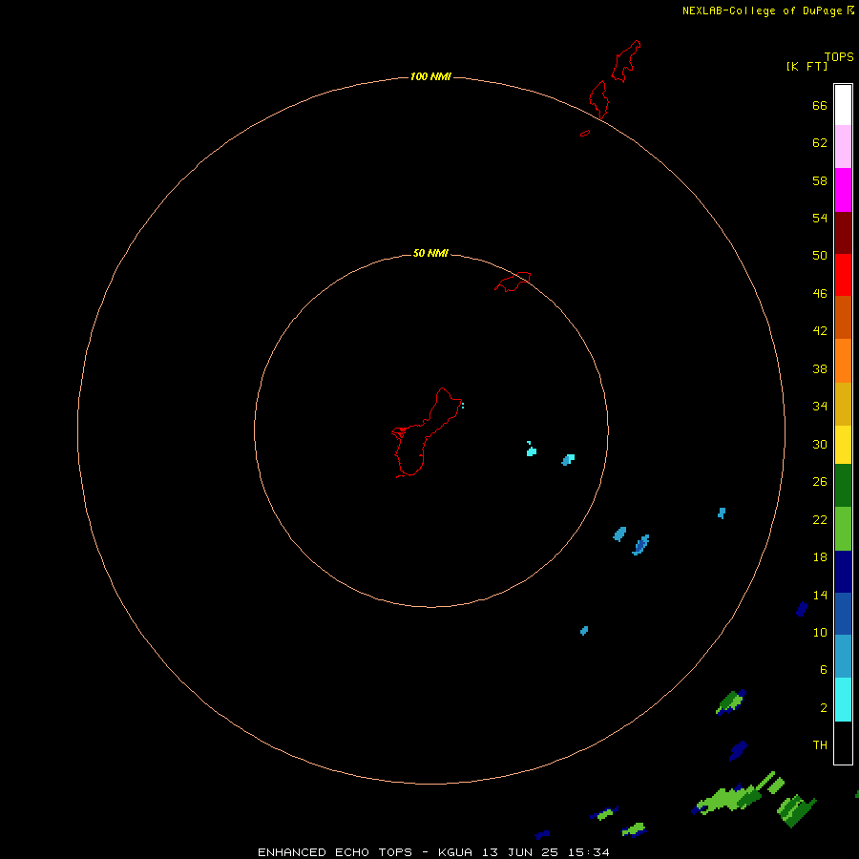Click the light blue 14 kft legend swatch
The width and height of the screenshot is (859, 859).
point(843,657)
